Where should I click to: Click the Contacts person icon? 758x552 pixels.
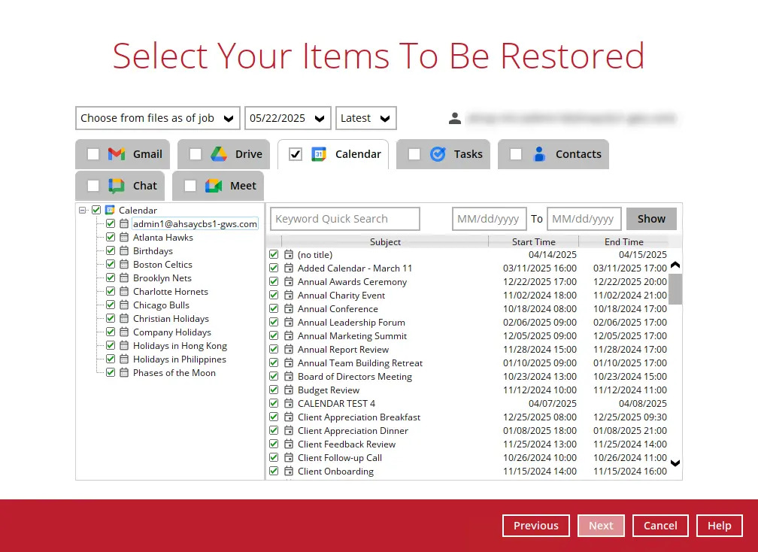(x=539, y=154)
